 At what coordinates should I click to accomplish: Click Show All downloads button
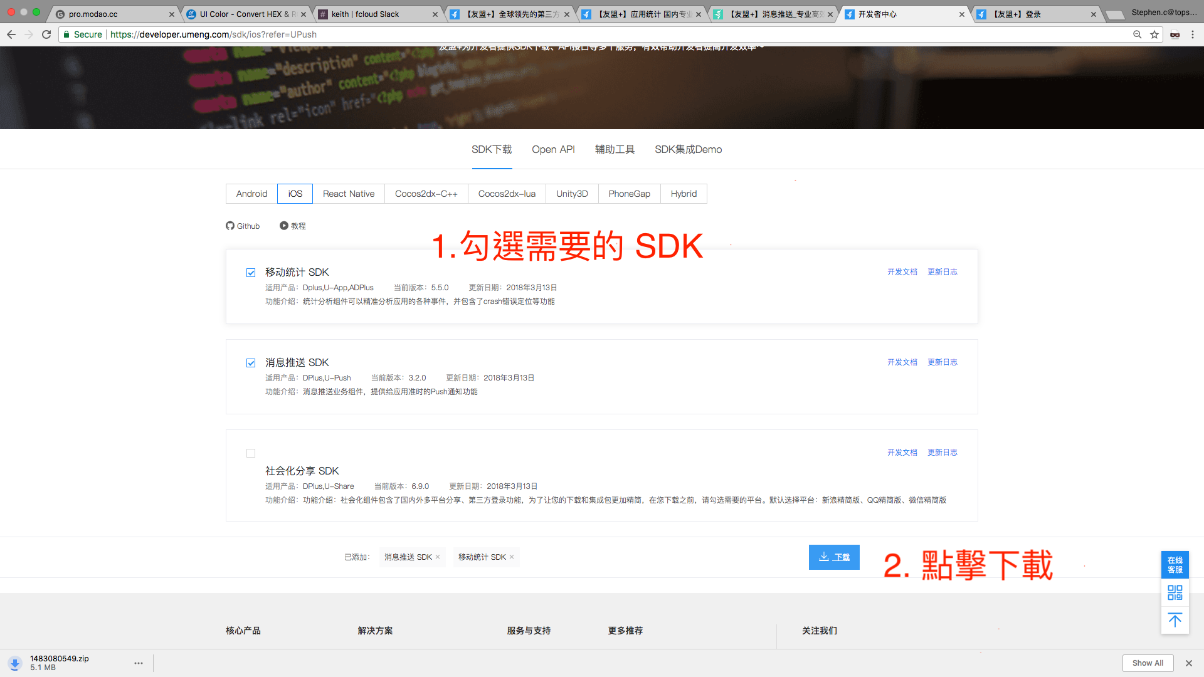[x=1147, y=663]
